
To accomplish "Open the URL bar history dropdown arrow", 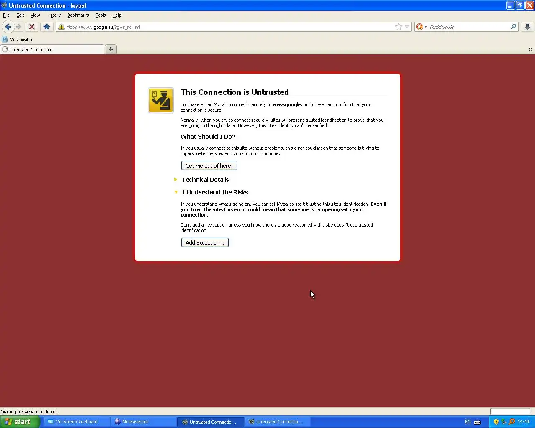I will click(x=407, y=27).
